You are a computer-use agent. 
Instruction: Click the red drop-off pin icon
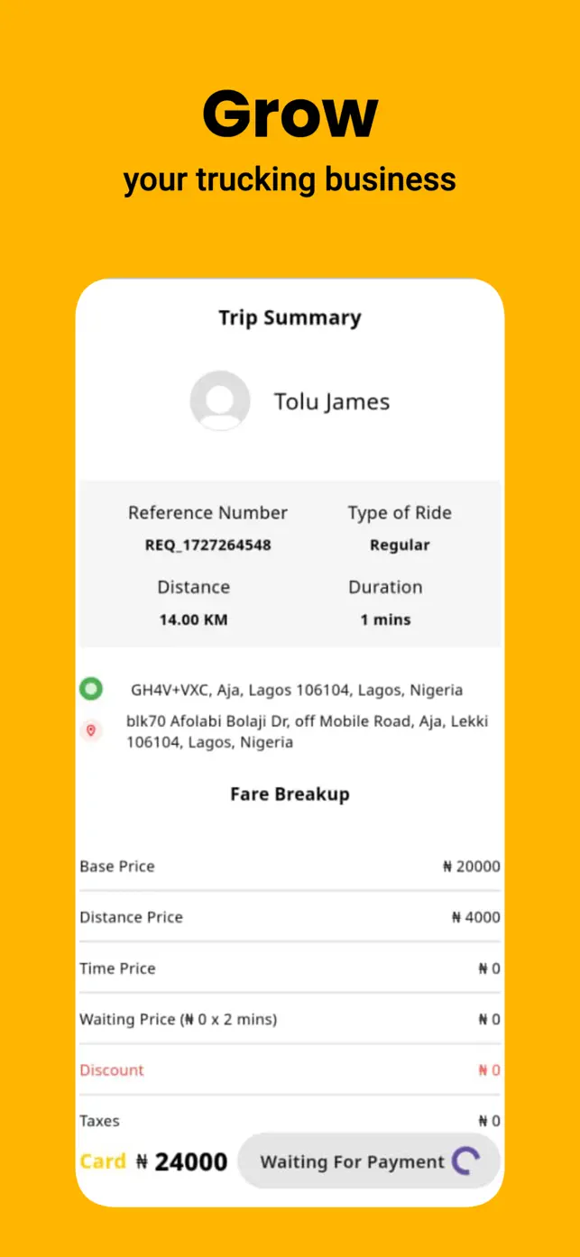tap(90, 730)
